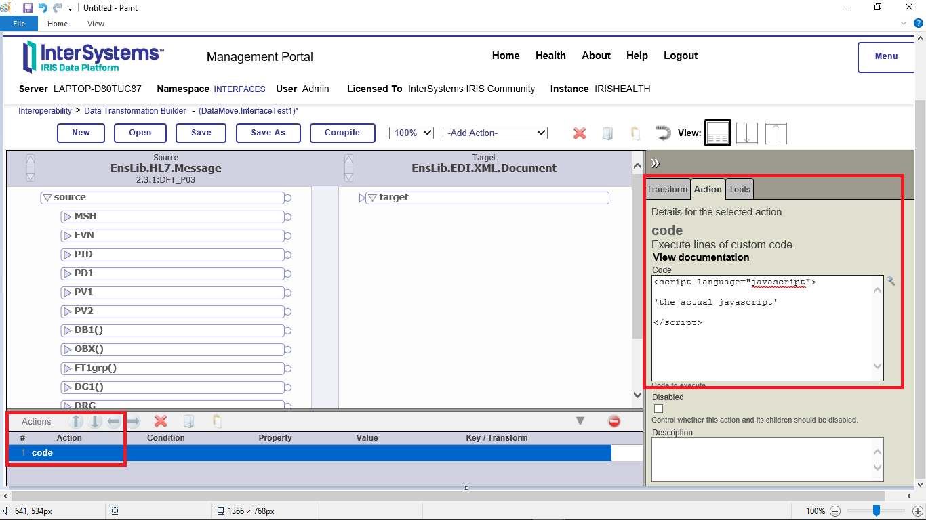Switch to the Action tab
This screenshot has width=926, height=520.
(708, 189)
